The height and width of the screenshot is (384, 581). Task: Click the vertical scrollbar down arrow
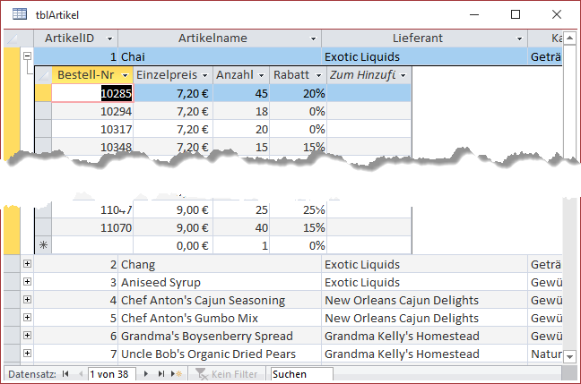pyautogui.click(x=569, y=356)
